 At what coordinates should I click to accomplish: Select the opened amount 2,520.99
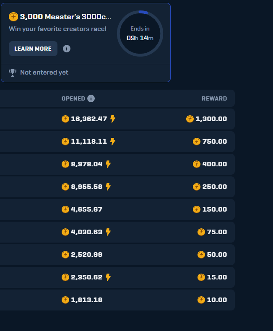click(87, 255)
